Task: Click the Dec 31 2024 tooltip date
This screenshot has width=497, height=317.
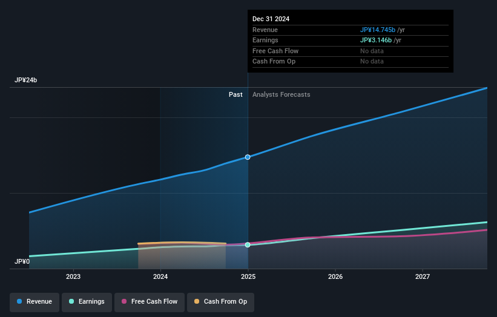Action: pyautogui.click(x=271, y=19)
